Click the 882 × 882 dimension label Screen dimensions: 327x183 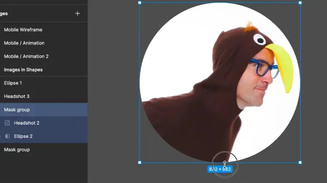click(220, 169)
